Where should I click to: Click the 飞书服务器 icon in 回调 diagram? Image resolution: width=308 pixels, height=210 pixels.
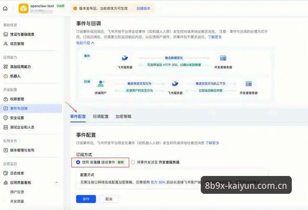coord(175,84)
